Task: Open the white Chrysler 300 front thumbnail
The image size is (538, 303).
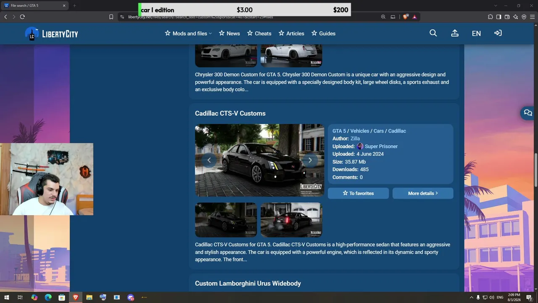Action: point(226,55)
